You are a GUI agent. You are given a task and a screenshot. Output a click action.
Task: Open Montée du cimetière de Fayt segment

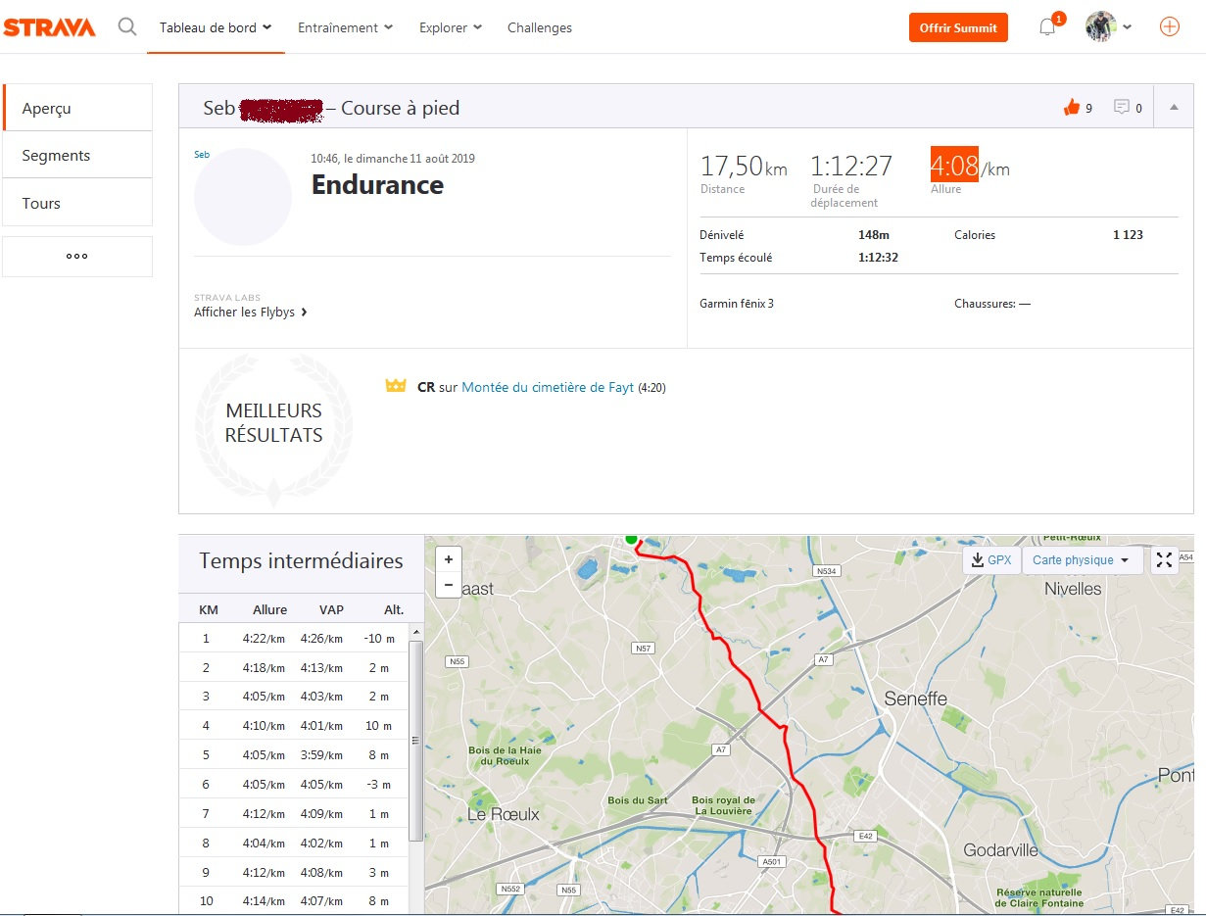548,387
